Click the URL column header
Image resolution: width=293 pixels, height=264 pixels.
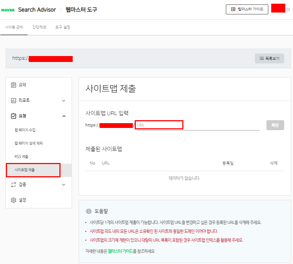coord(106,163)
